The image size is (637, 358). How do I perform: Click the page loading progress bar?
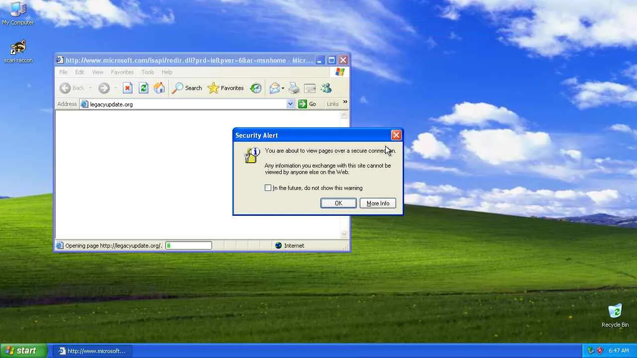tap(189, 246)
